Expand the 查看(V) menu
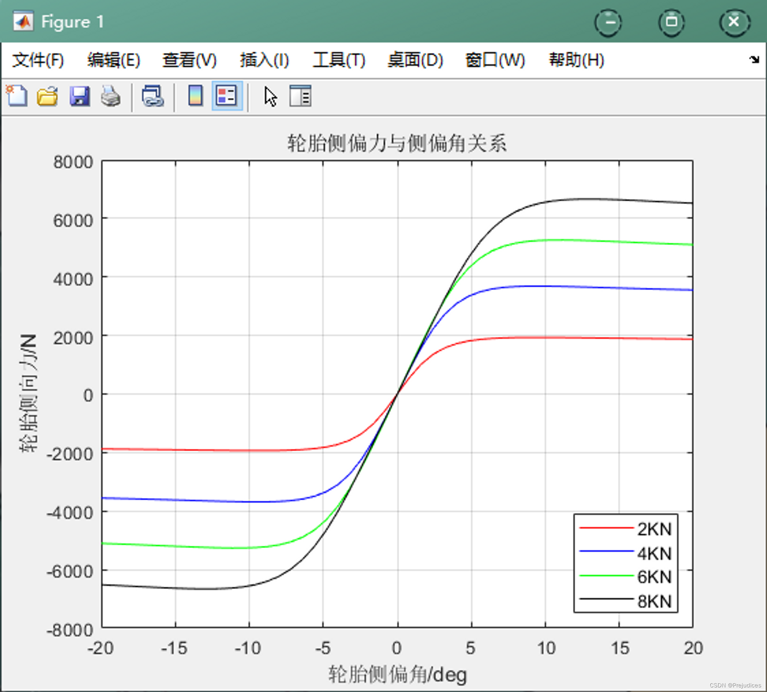The image size is (767, 692). (189, 60)
